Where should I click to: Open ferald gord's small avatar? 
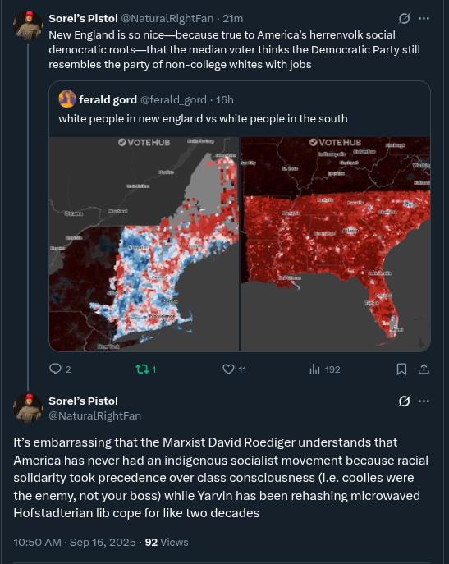click(x=67, y=99)
